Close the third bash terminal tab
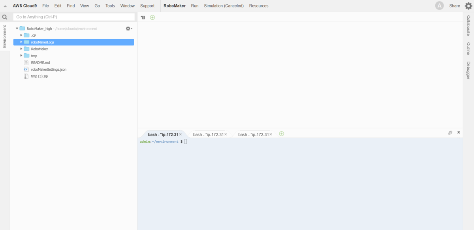This screenshot has width=474, height=230. [x=271, y=134]
